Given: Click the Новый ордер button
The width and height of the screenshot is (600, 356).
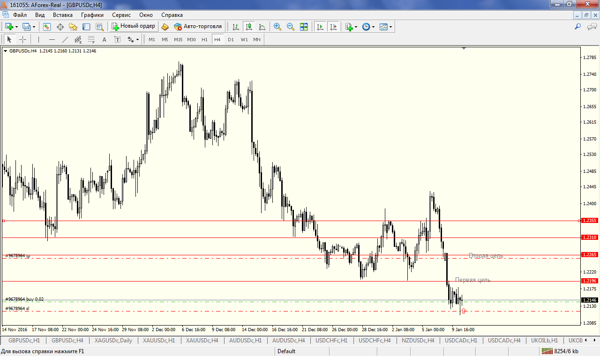Looking at the screenshot, I should pos(133,27).
